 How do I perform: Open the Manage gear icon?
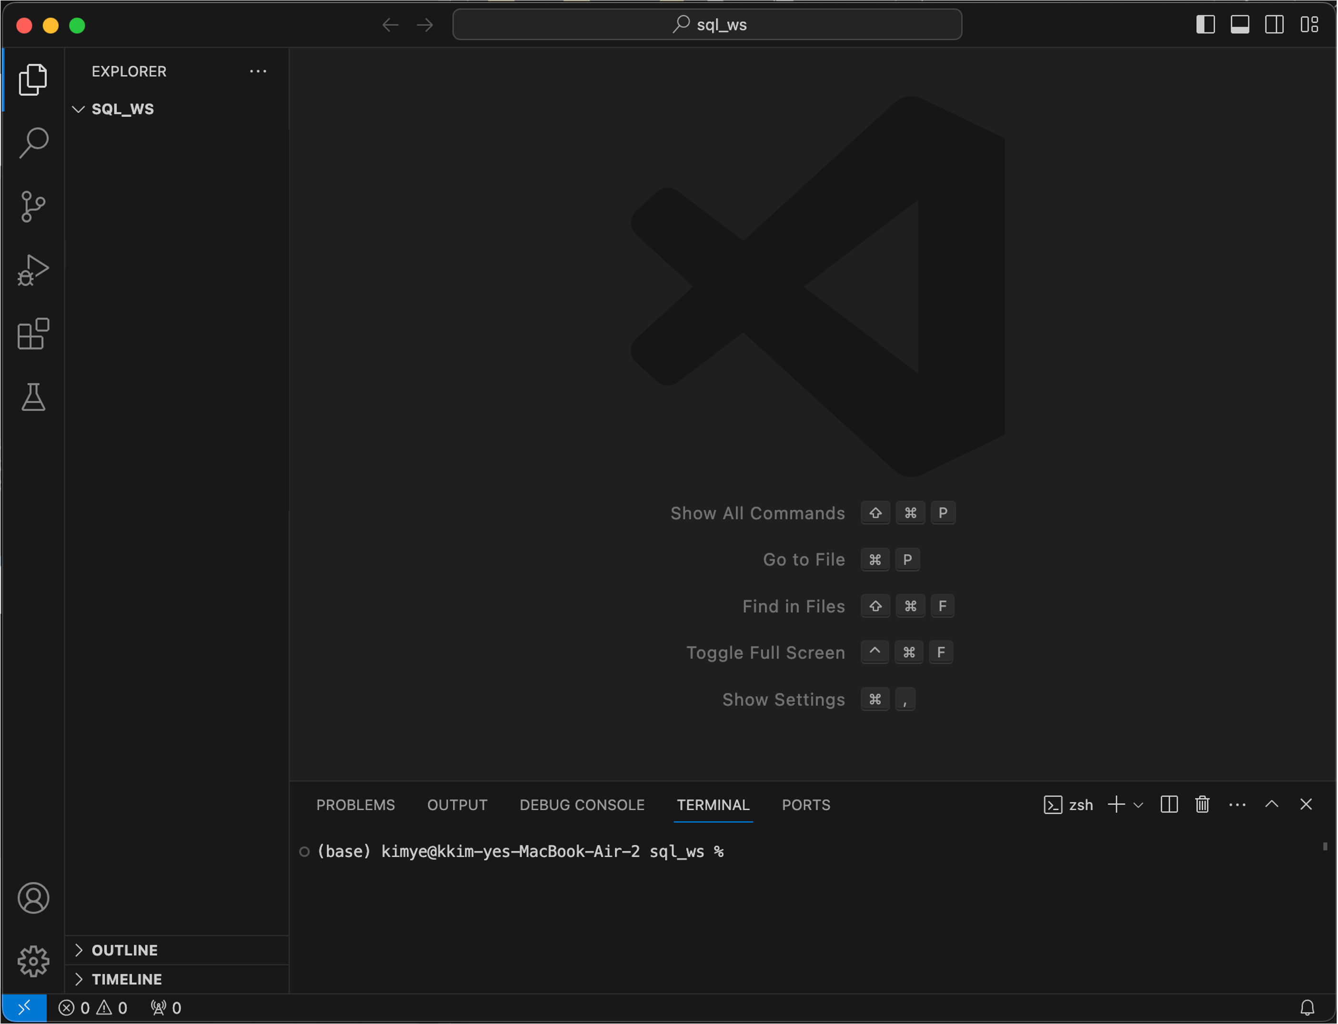tap(33, 961)
